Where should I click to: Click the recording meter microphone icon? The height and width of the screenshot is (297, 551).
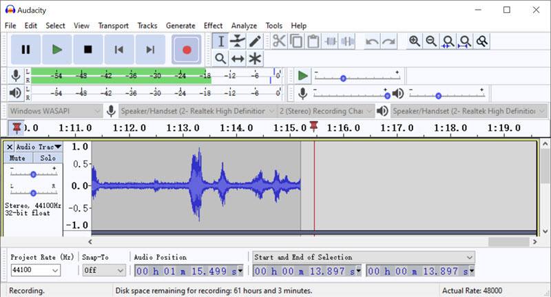click(15, 76)
